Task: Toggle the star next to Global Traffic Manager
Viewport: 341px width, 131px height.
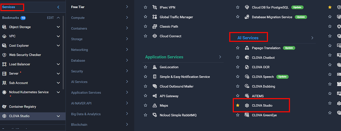Action: tap(145, 17)
